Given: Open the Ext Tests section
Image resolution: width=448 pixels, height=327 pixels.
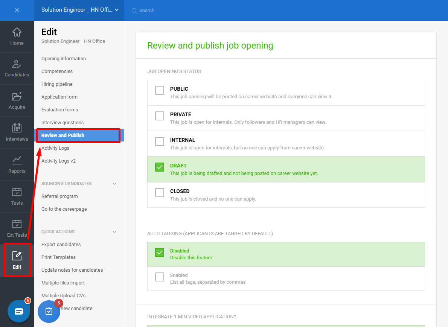Looking at the screenshot, I should pos(17,228).
